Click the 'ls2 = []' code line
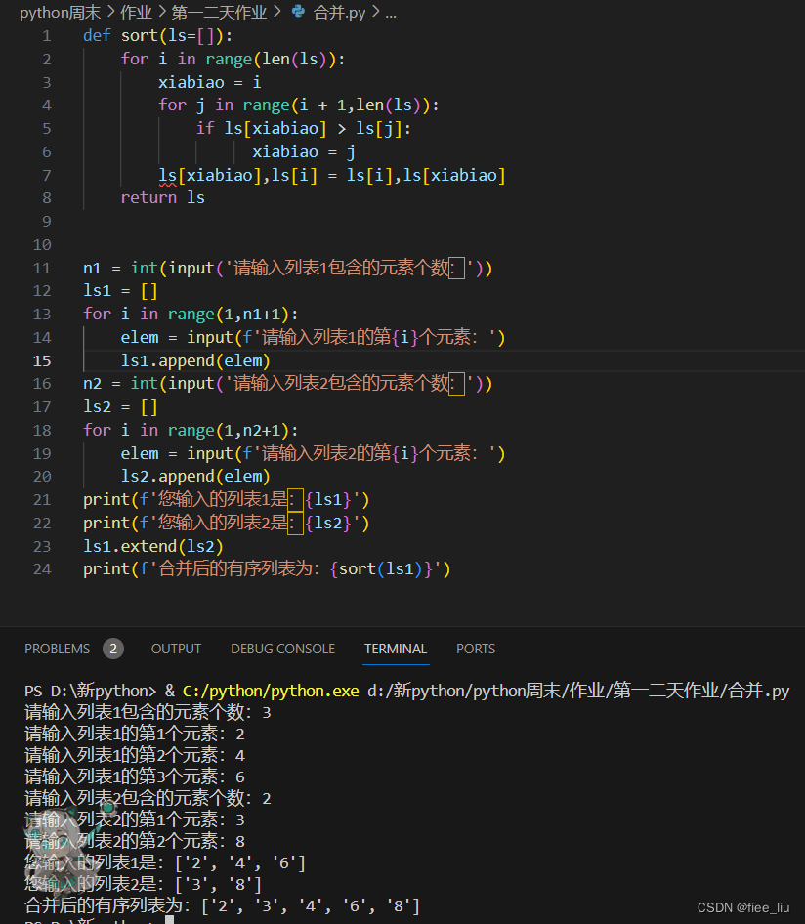Viewport: 805px width, 924px height. pyautogui.click(x=120, y=407)
